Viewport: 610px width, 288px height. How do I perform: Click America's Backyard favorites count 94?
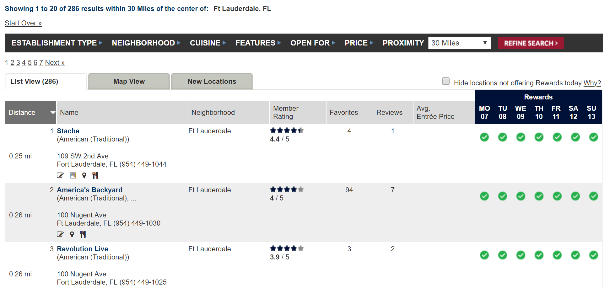coord(349,190)
